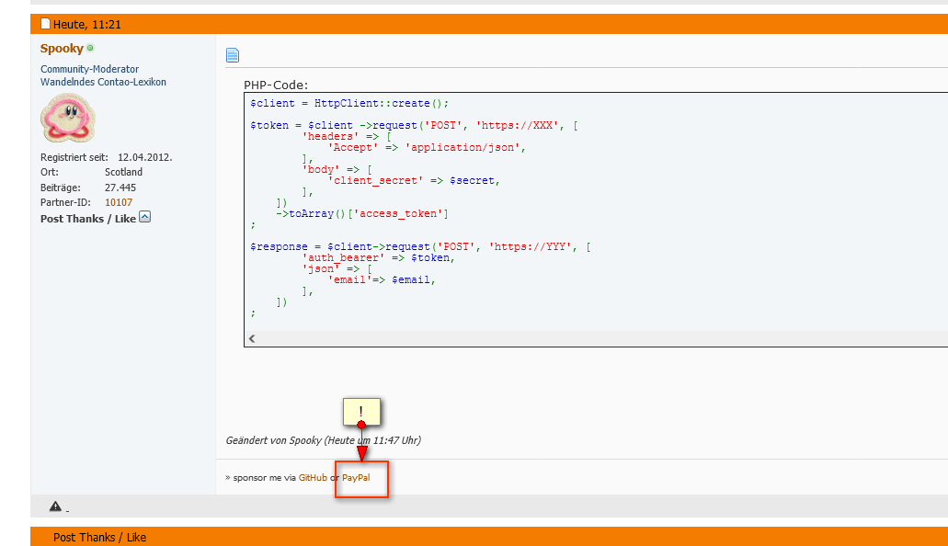Click the code box left scroll arrow

252,338
